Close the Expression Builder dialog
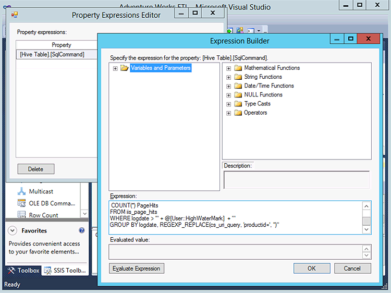This screenshot has height=293, width=391. (x=369, y=39)
